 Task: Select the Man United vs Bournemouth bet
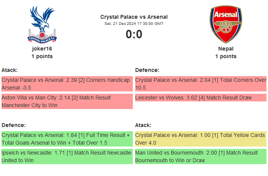201,156
